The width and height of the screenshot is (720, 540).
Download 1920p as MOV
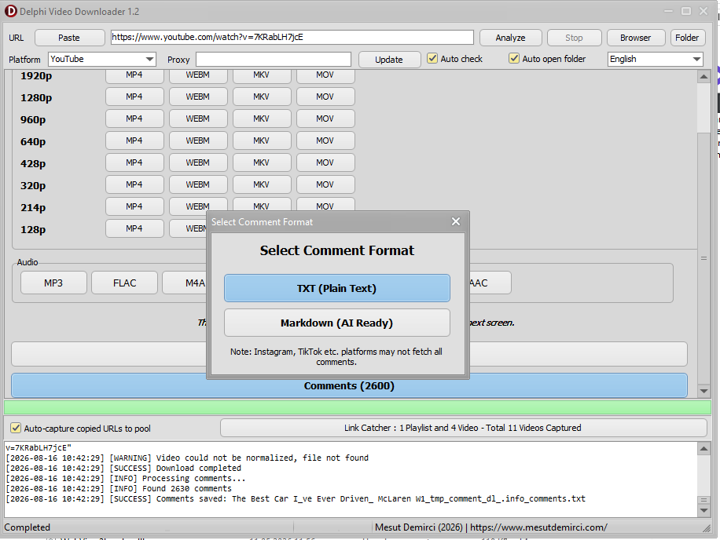point(325,75)
